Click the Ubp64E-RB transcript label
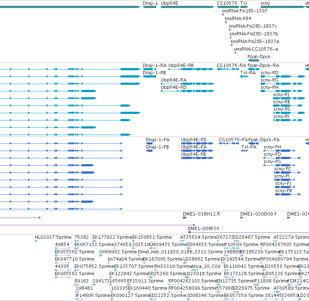This screenshot has width=309, height=301. (x=181, y=66)
